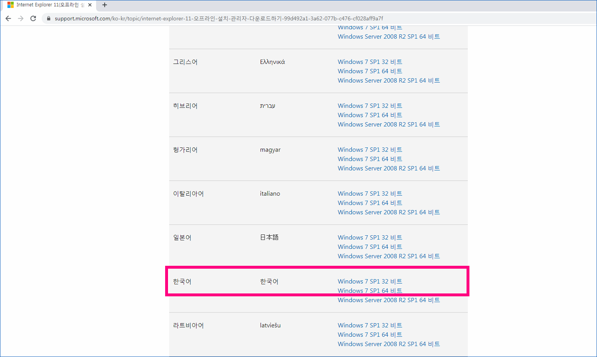Screen dimensions: 597x357
Task: Open magyar Windows 7 SP1 32 비트 link
Action: 370,150
